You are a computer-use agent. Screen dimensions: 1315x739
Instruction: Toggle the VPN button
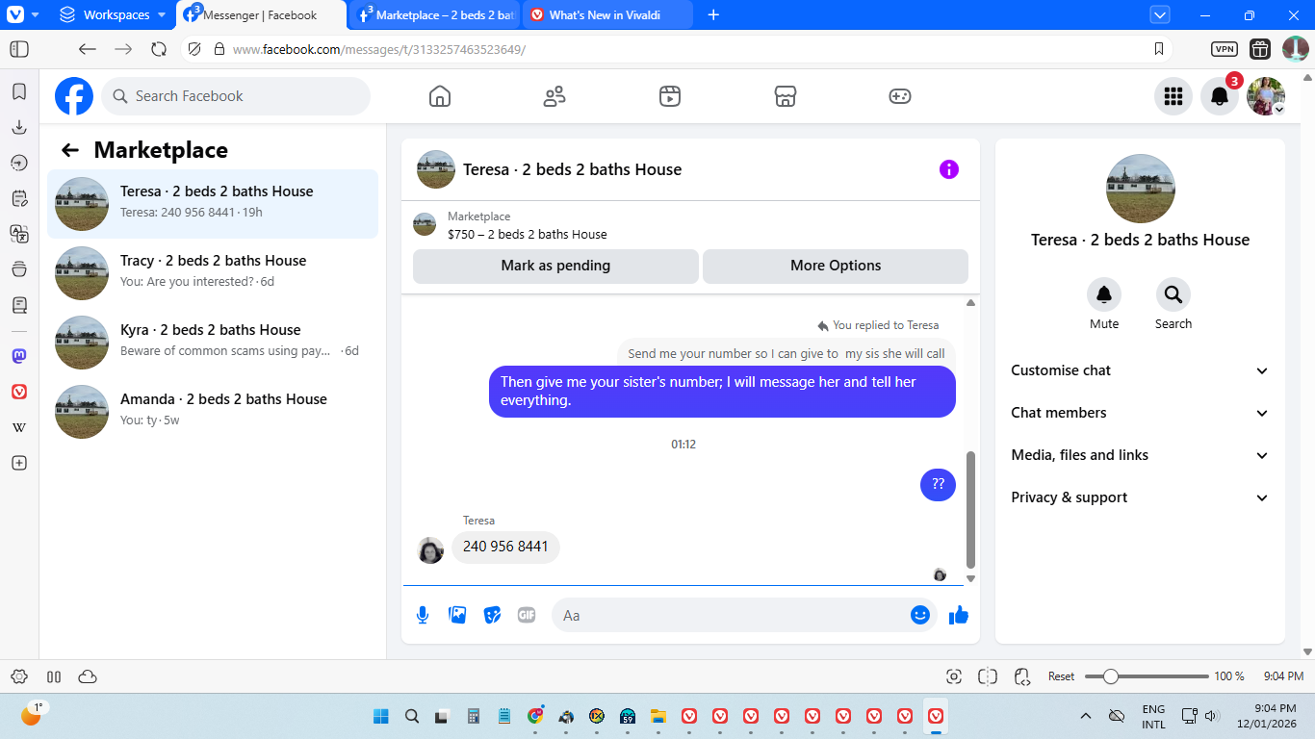click(x=1225, y=49)
